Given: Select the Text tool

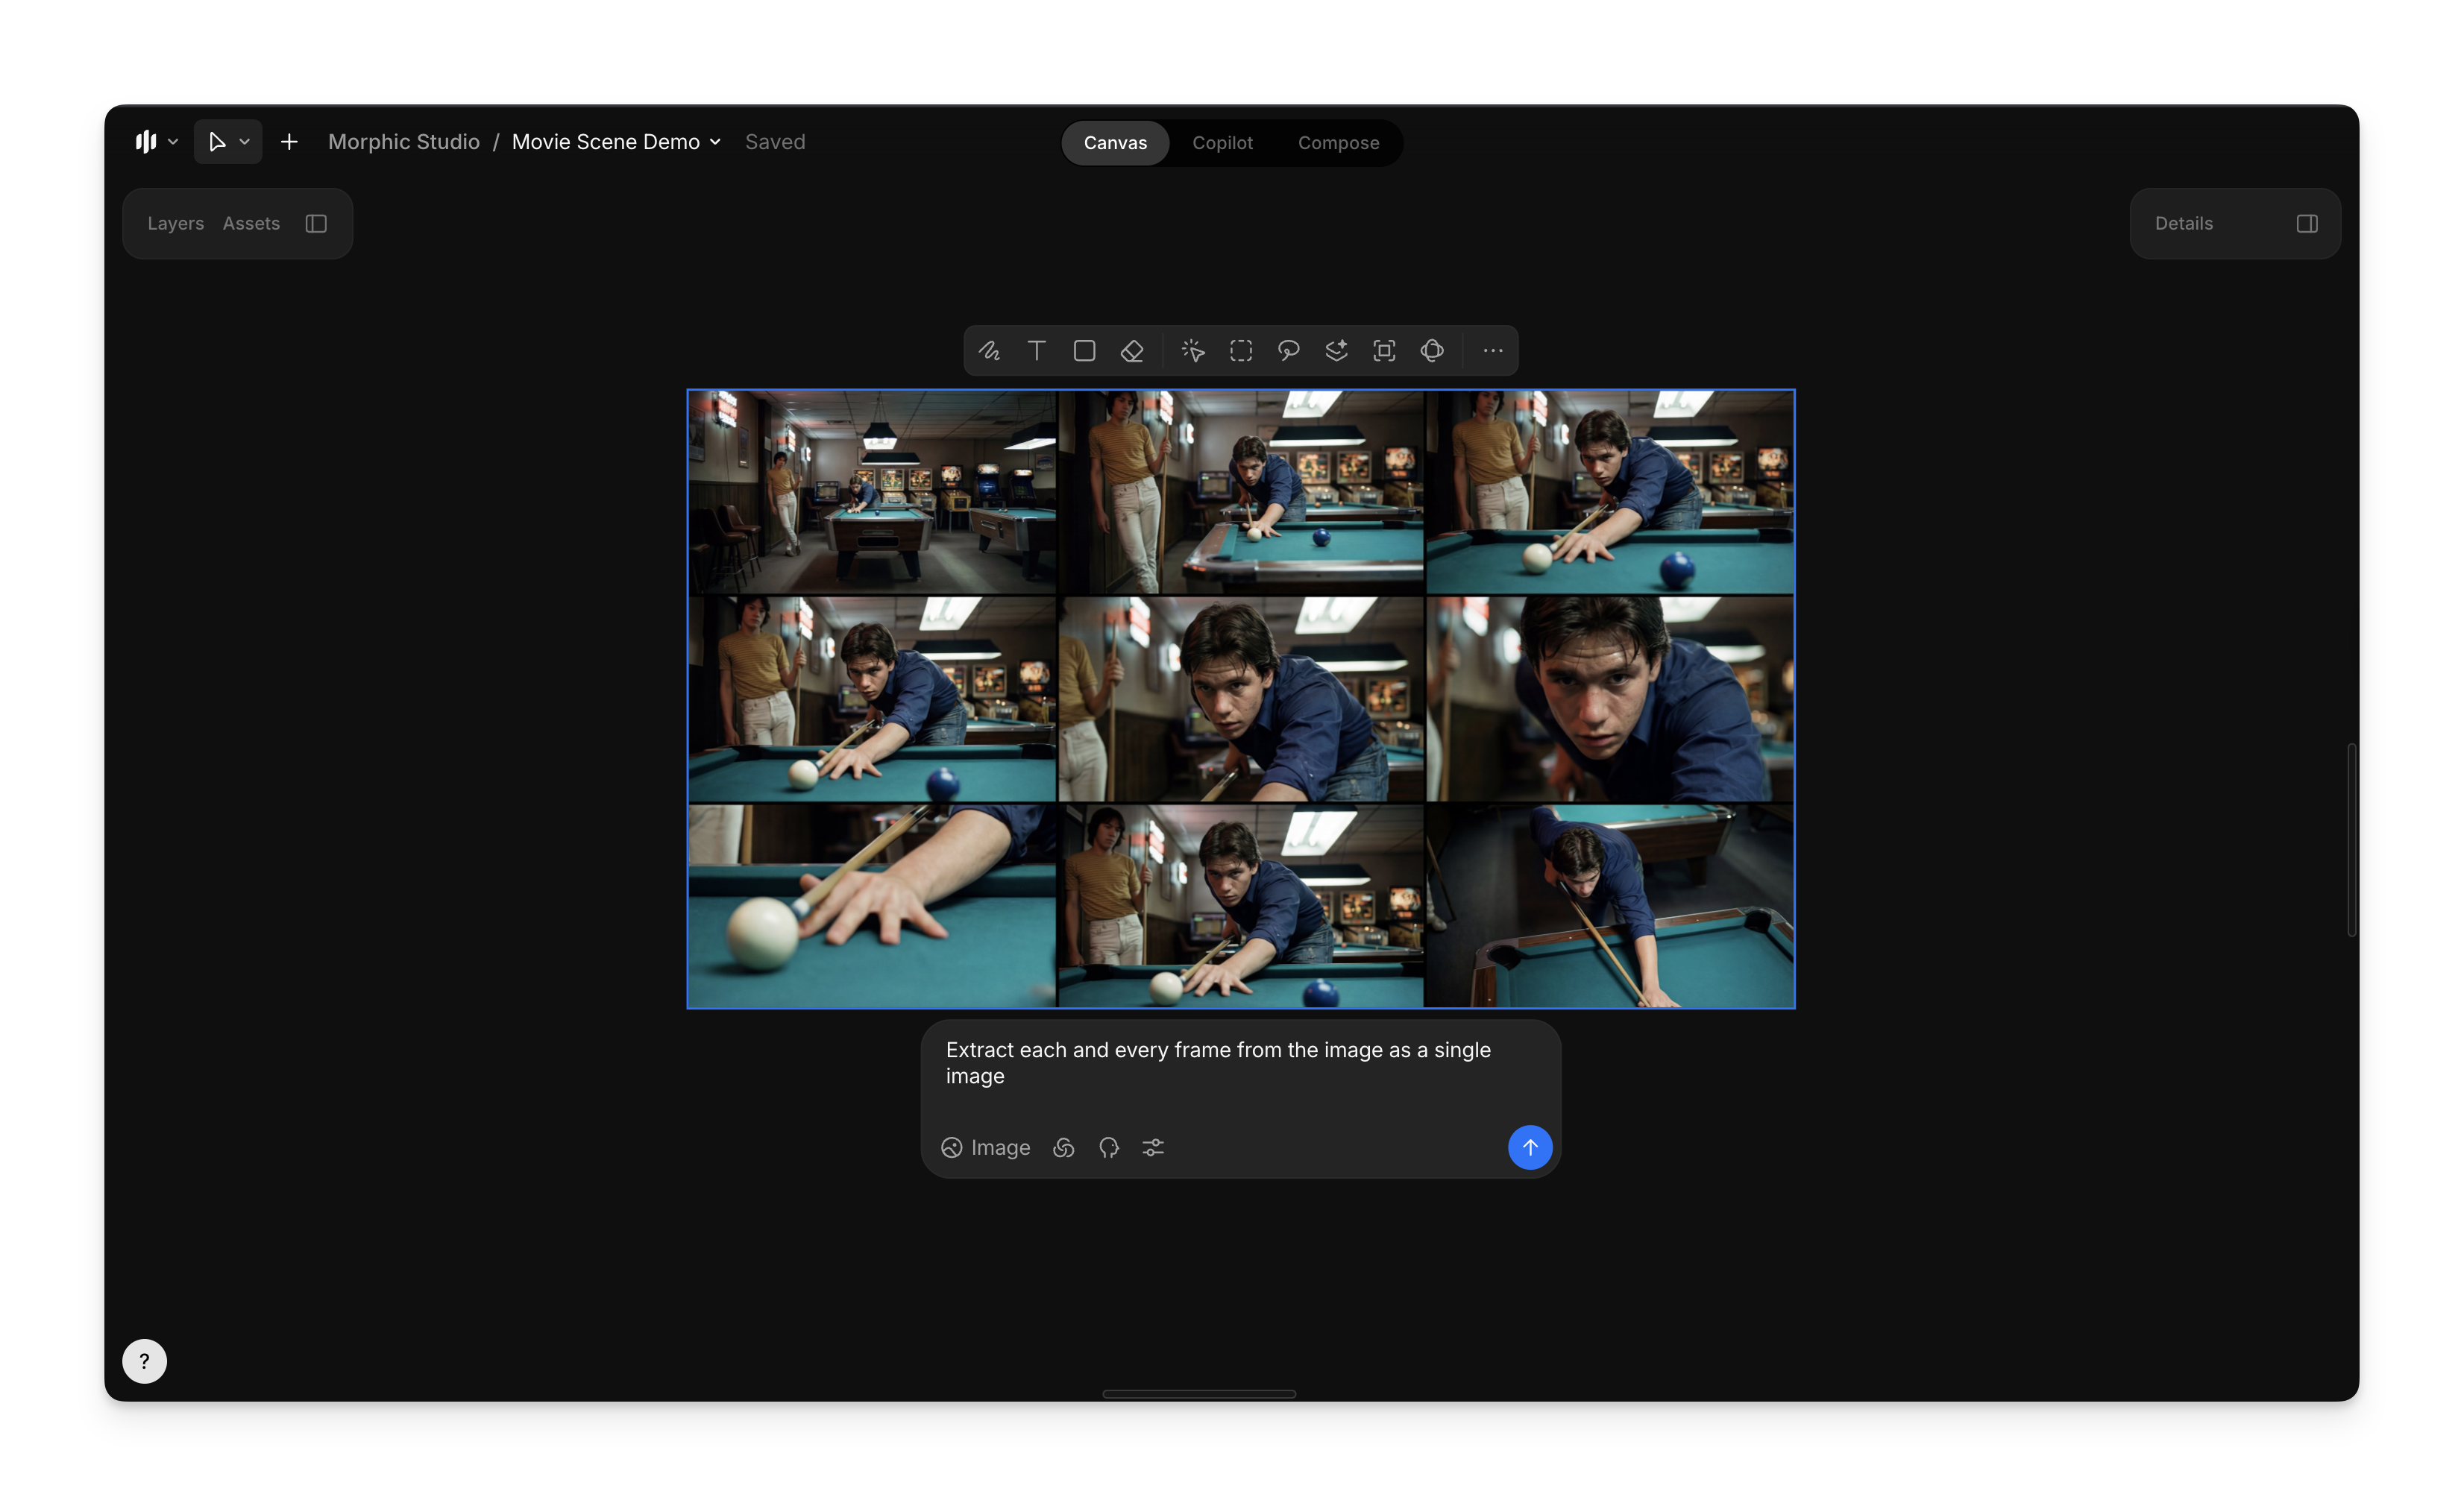Looking at the screenshot, I should pos(1037,351).
